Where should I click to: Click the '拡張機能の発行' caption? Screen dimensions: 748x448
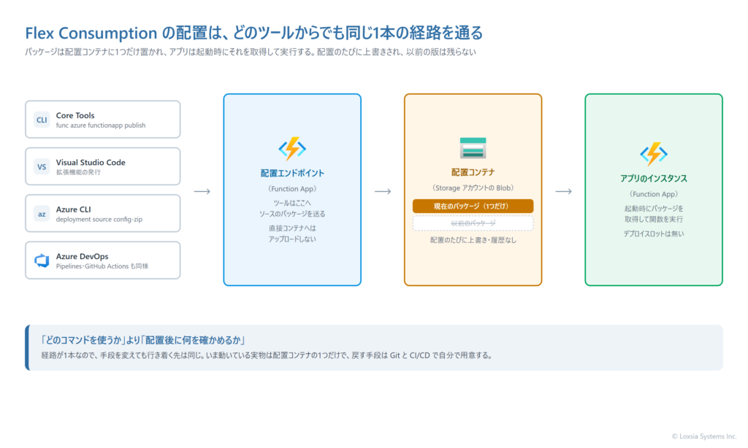tap(78, 172)
